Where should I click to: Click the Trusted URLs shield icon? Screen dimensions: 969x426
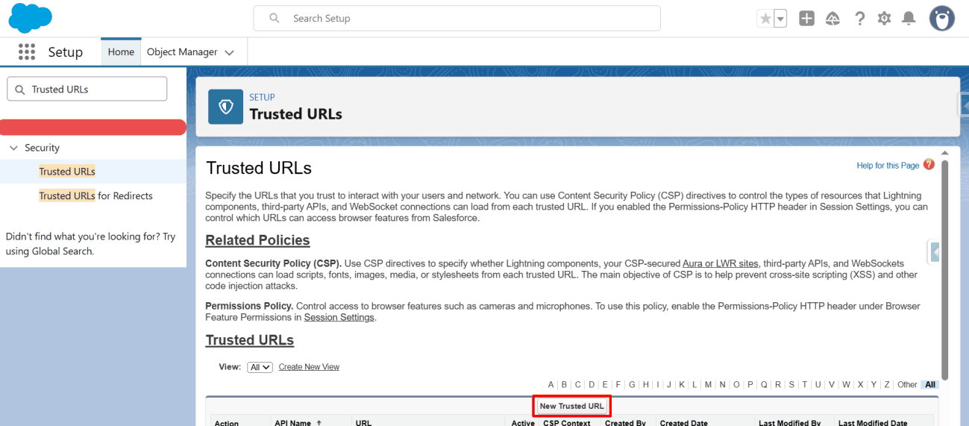tap(225, 107)
